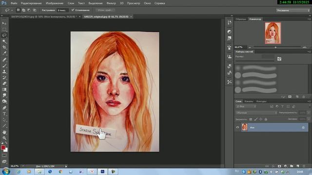Viewport: 312px width, 175px height.
Task: Toggle lock image pixels brush icon
Action: pyautogui.click(x=255, y=119)
